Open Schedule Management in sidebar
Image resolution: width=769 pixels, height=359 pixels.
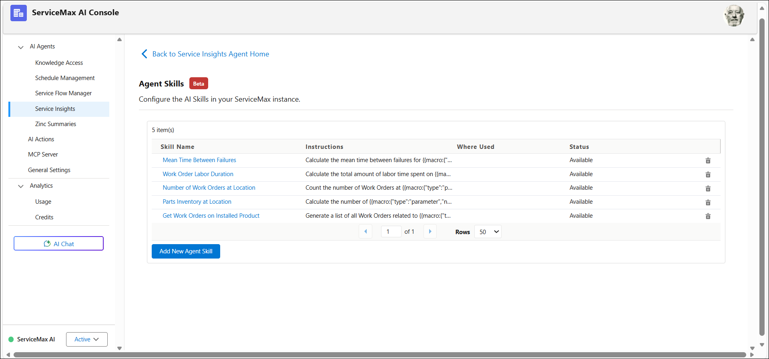pos(65,78)
